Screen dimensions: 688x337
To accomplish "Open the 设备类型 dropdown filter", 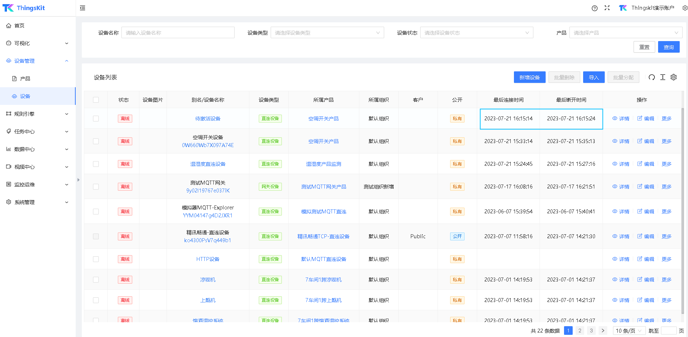I will (327, 33).
